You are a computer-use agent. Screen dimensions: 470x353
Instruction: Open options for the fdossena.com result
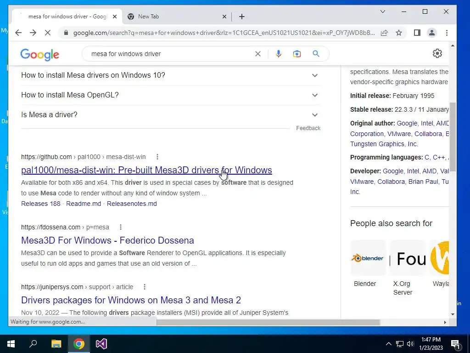(121, 227)
